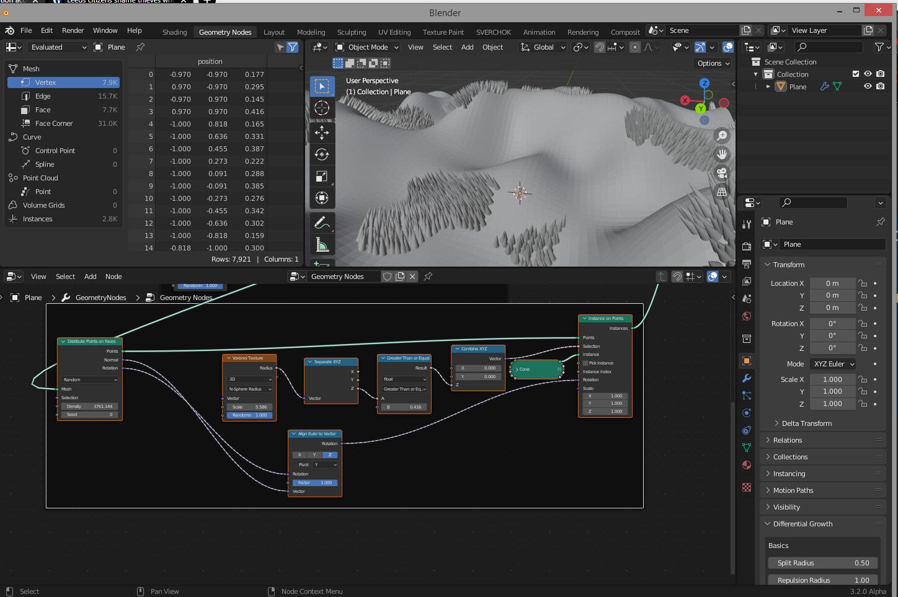Screen dimensions: 898x597
Task: Open the Output properties tab
Action: point(747,264)
